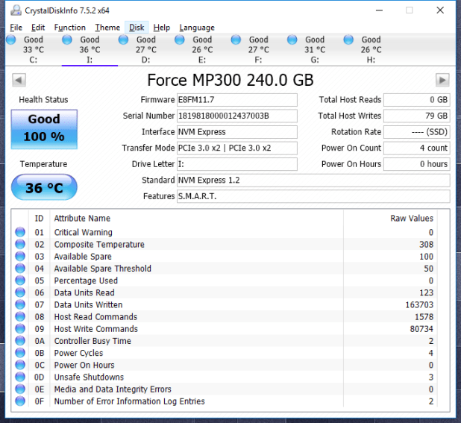Click status icon for Power On Hours row 0C
This screenshot has height=423, width=461.
20,365
